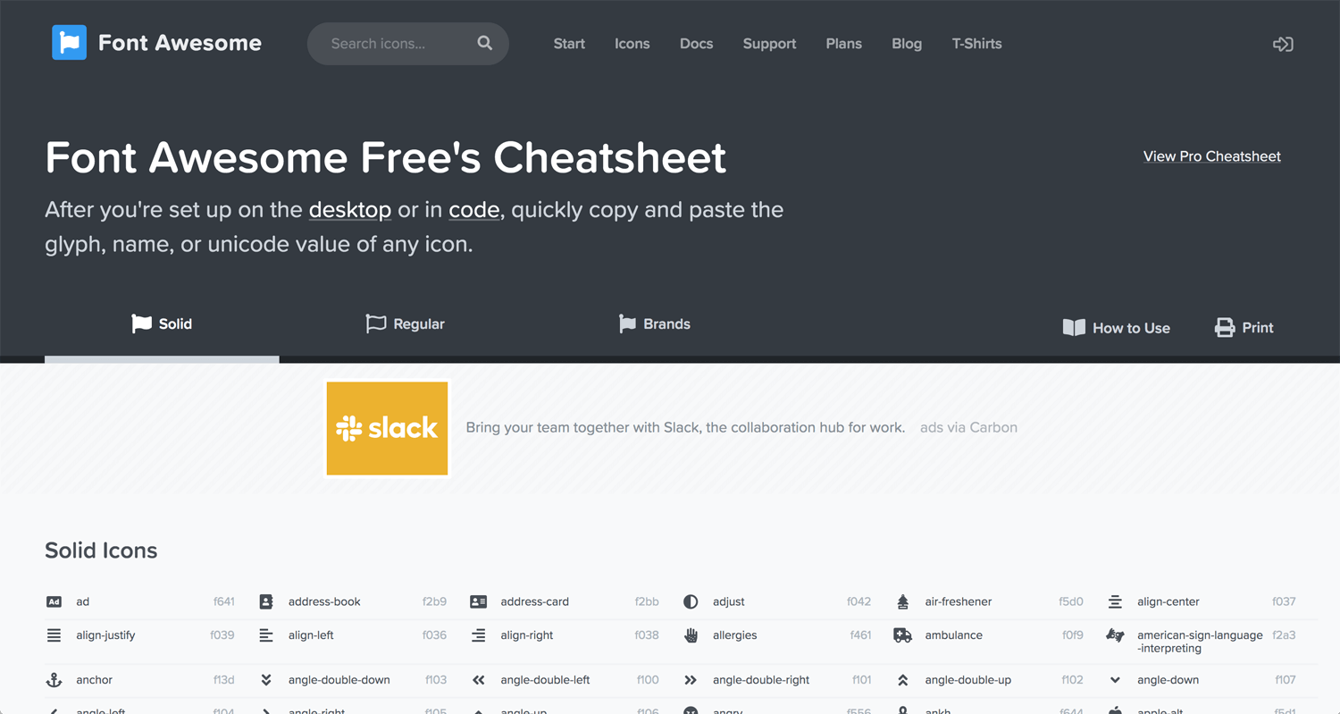1340x714 pixels.
Task: Select the unicode value f13d
Action: point(223,680)
